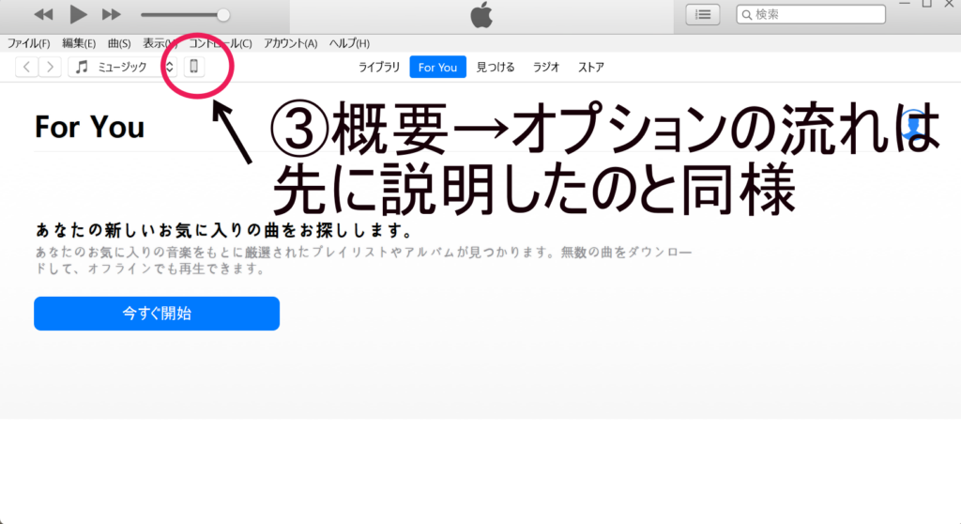961x524 pixels.
Task: Skip forward with the fast-forward button
Action: coord(111,14)
